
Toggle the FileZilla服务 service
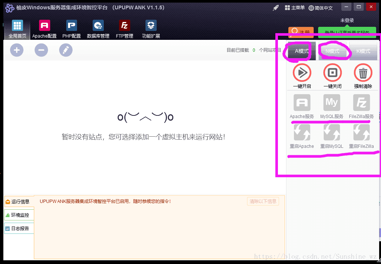click(362, 103)
